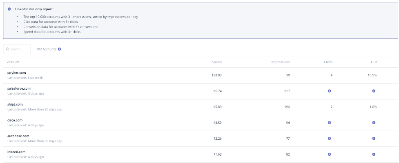
Task: Click 'Click data for accounts with 3+ clicks' line
Action: pyautogui.click(x=51, y=22)
